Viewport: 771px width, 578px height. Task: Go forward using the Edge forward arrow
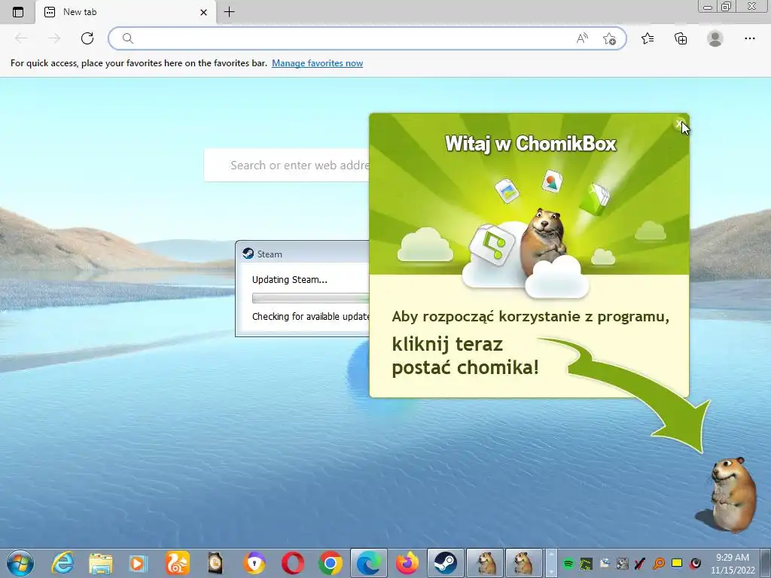tap(54, 38)
